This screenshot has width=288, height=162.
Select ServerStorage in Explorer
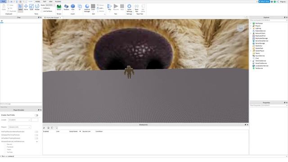click(x=260, y=43)
